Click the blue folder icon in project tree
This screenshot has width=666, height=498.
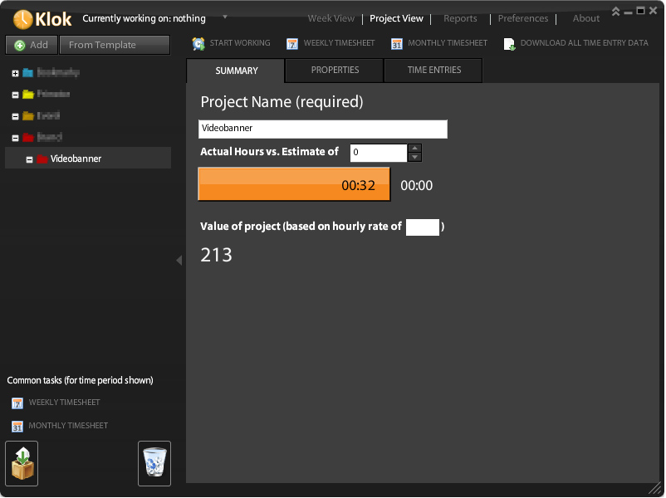pyautogui.click(x=28, y=72)
